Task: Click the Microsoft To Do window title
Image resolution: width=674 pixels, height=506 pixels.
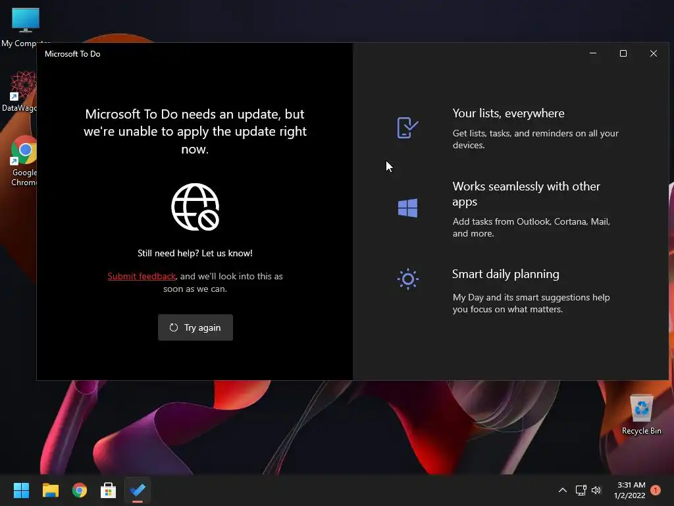Action: coord(72,54)
